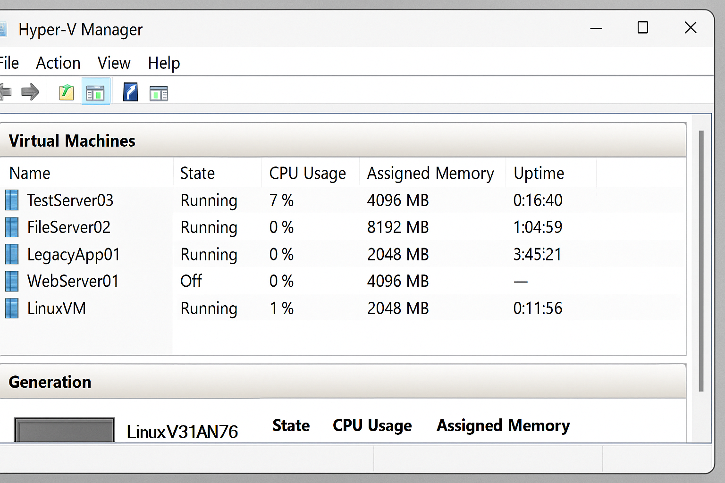Screen dimensions: 725x483
Task: Click the green-arrow notepad toolbar icon
Action: [x=67, y=92]
